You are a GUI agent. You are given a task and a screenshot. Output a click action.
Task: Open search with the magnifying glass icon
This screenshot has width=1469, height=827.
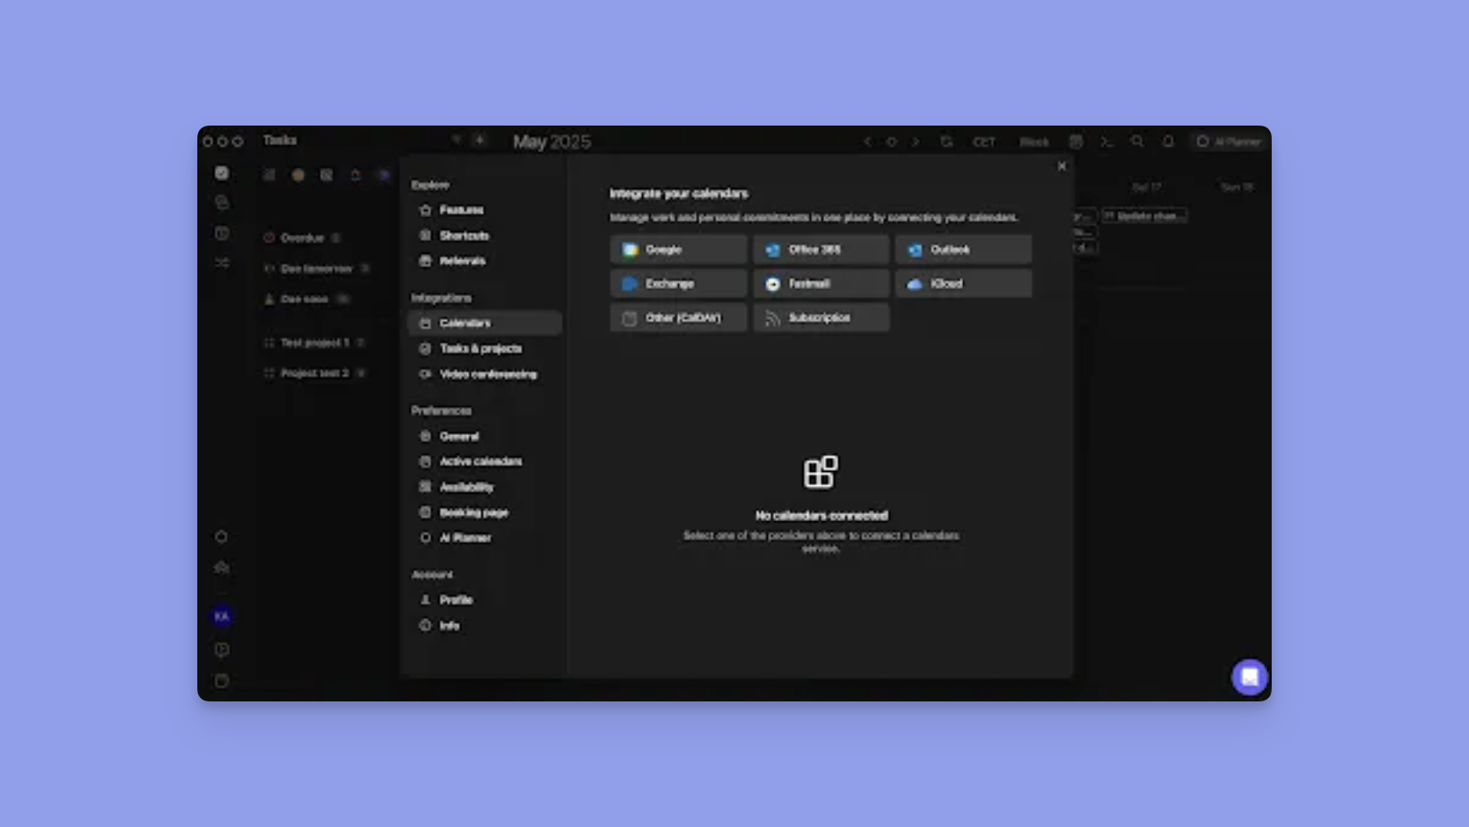pyautogui.click(x=1138, y=141)
